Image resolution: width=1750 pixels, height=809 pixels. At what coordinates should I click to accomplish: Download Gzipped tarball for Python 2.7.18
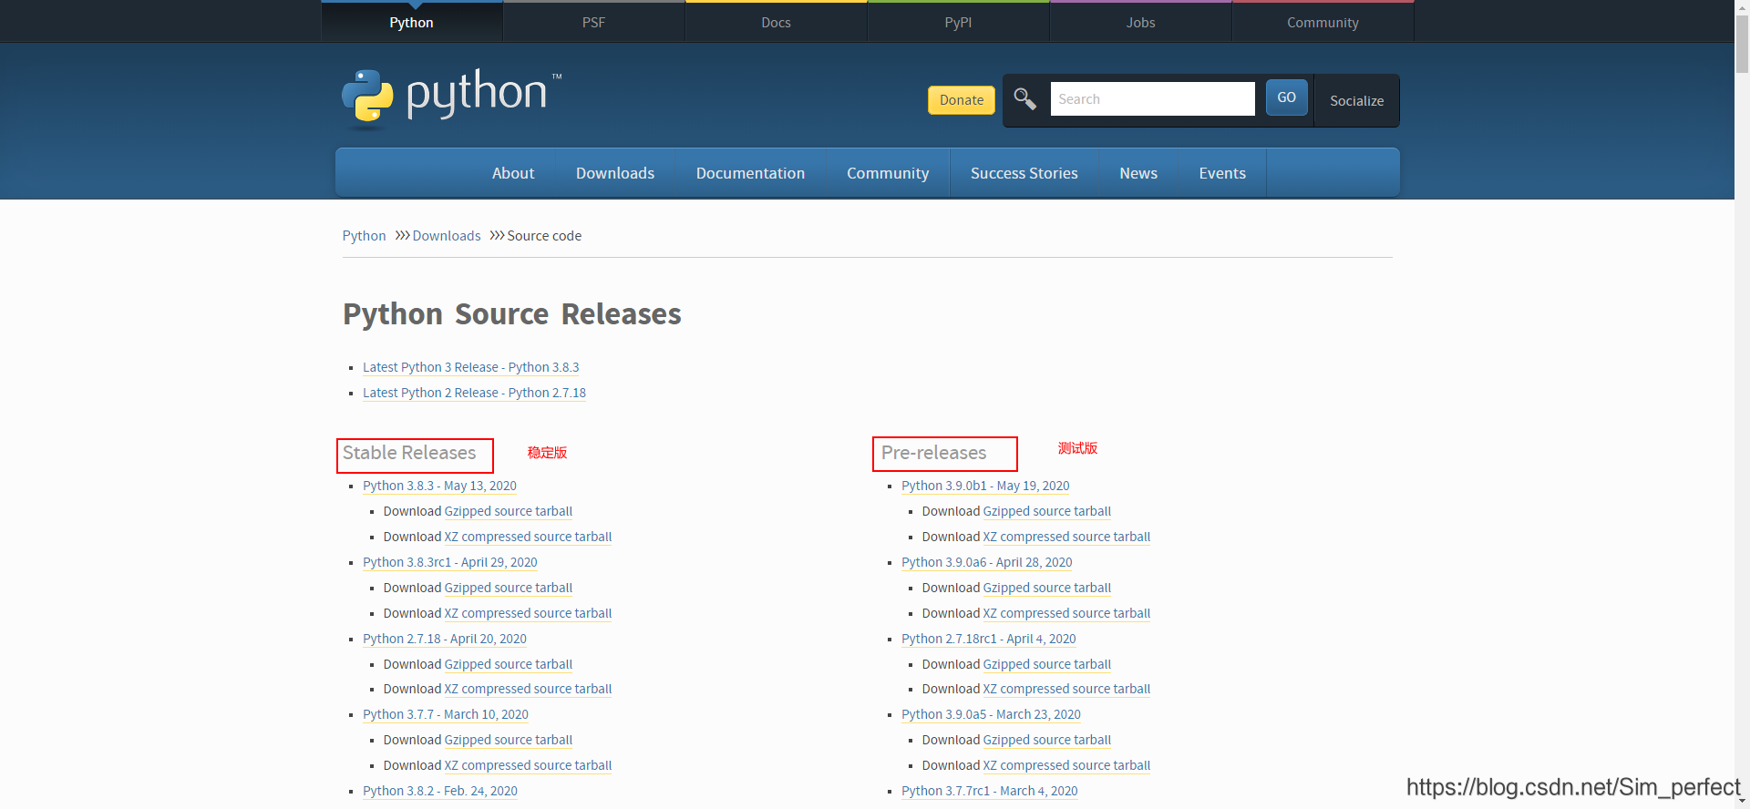[508, 664]
